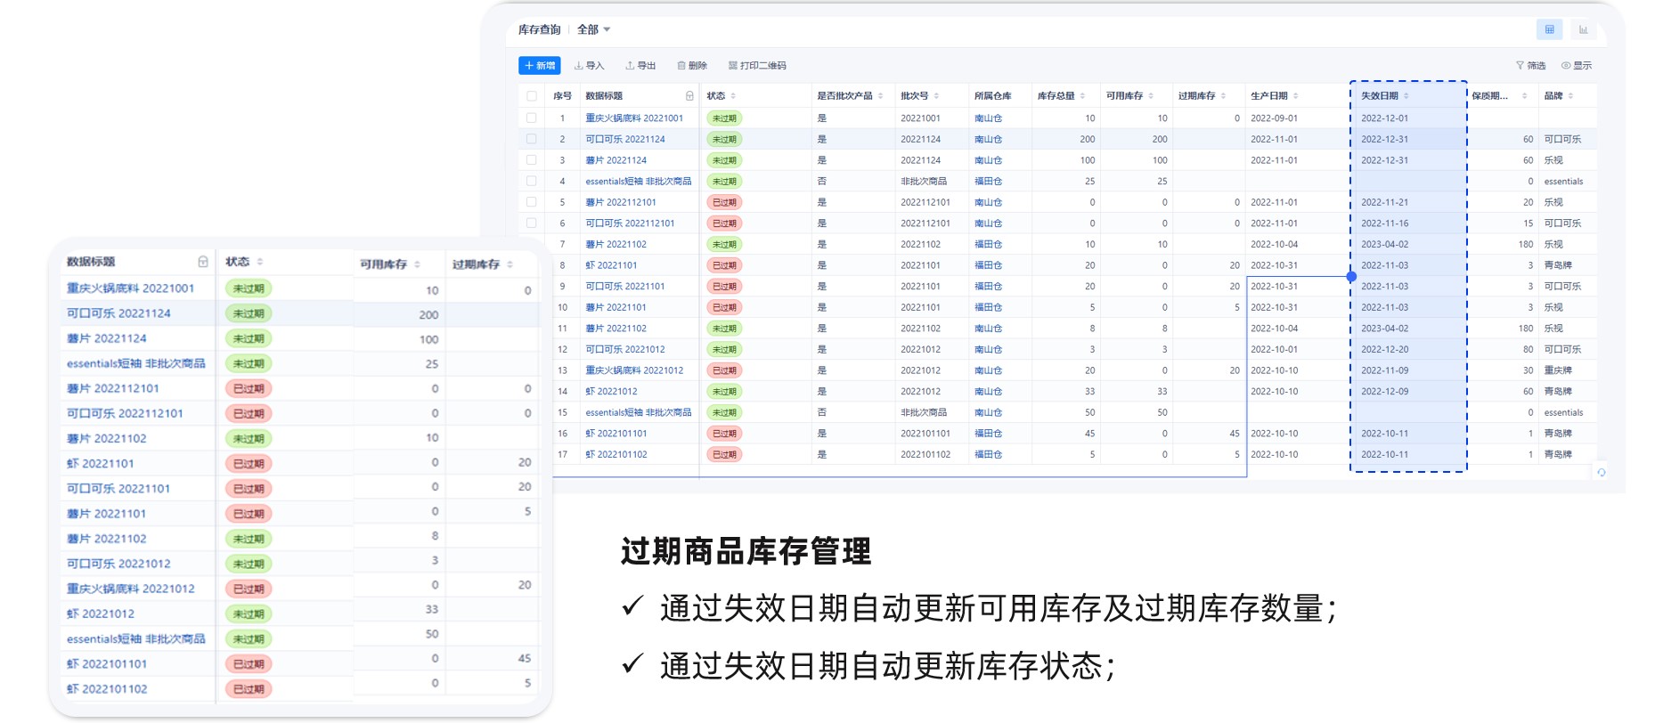Sort main table by 可用库存 column
The height and width of the screenshot is (723, 1655).
(1151, 96)
